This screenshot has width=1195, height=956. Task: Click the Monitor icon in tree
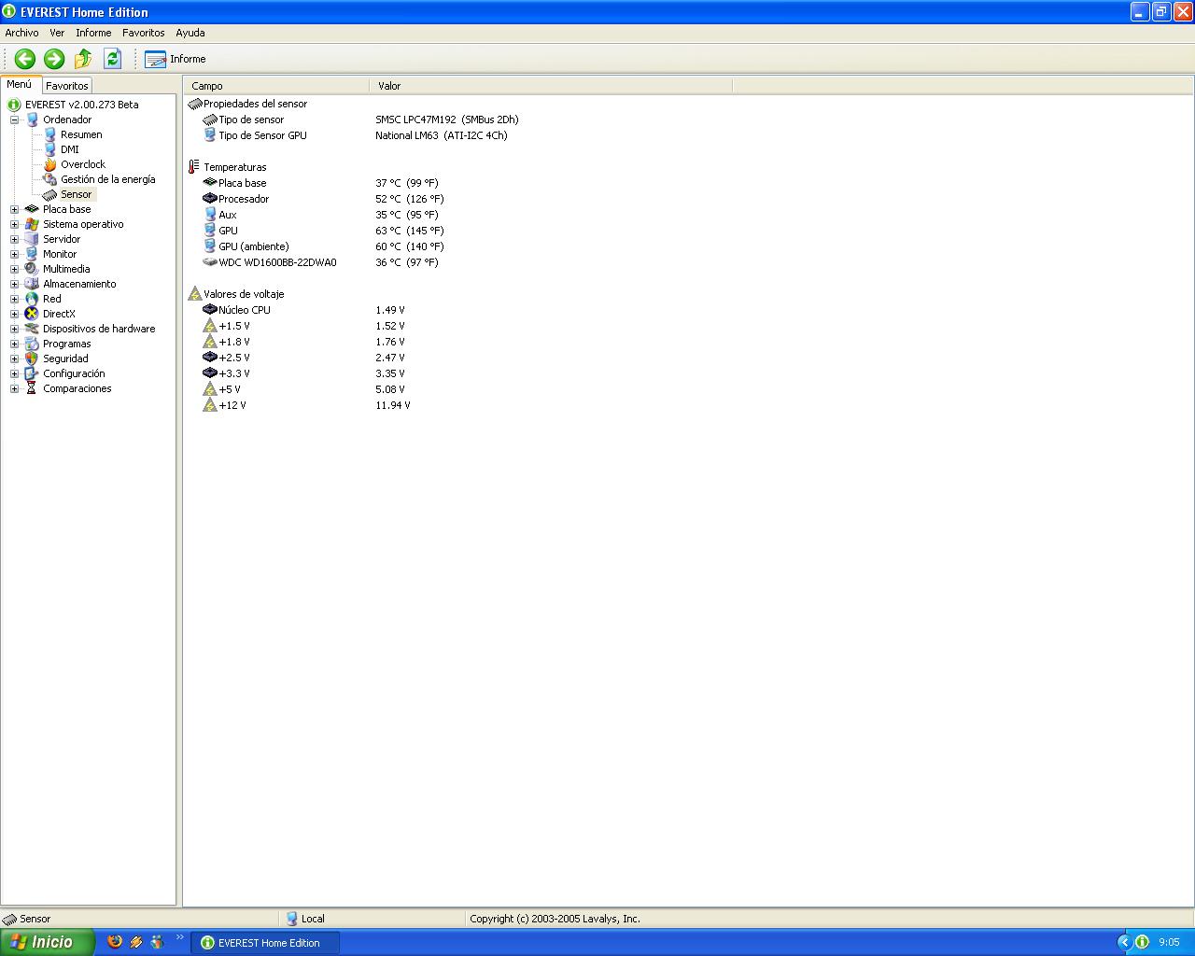coord(32,254)
